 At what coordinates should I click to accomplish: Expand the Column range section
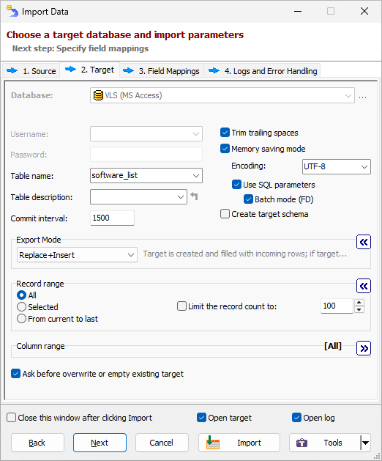pos(364,348)
